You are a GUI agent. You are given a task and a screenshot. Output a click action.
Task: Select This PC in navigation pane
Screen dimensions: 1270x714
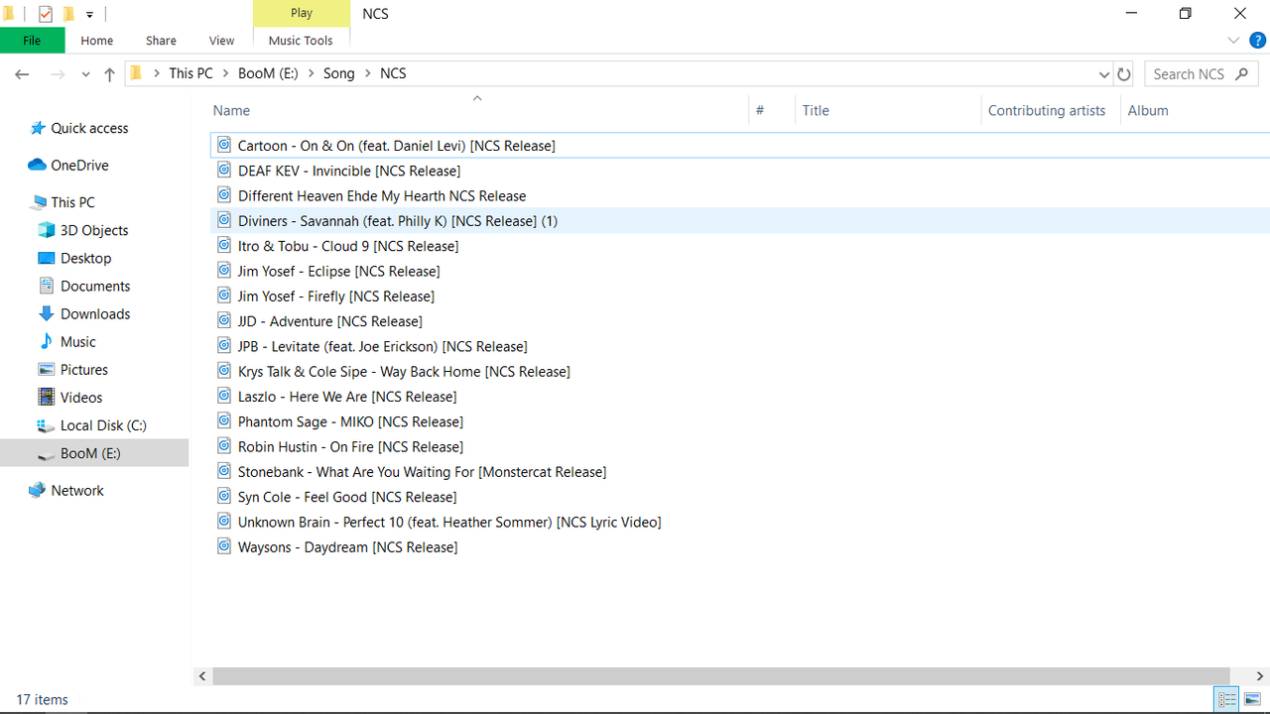[x=63, y=202]
